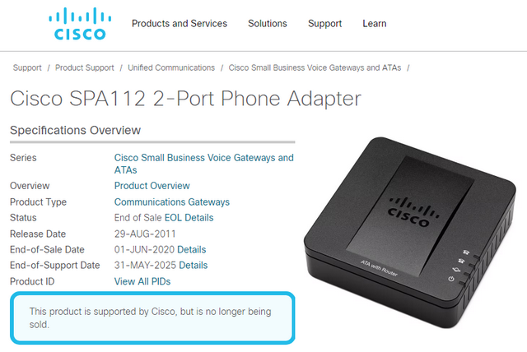527x352 pixels.
Task: Click the Specifications Overview heading
Action: click(75, 130)
